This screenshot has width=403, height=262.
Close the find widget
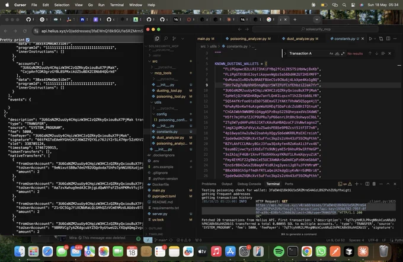coord(389,53)
